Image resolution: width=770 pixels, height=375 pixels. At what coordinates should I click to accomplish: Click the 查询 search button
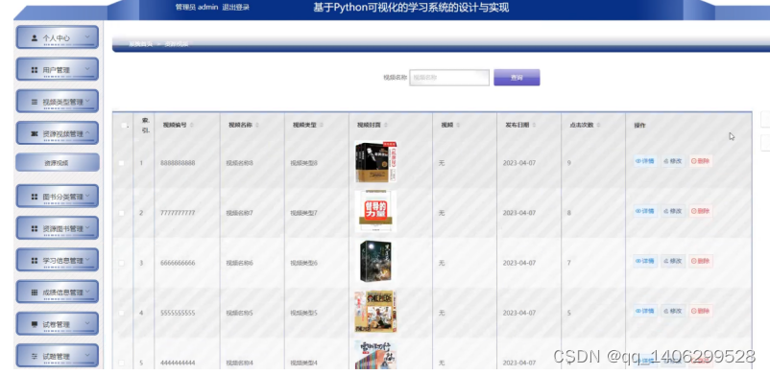[x=517, y=78]
